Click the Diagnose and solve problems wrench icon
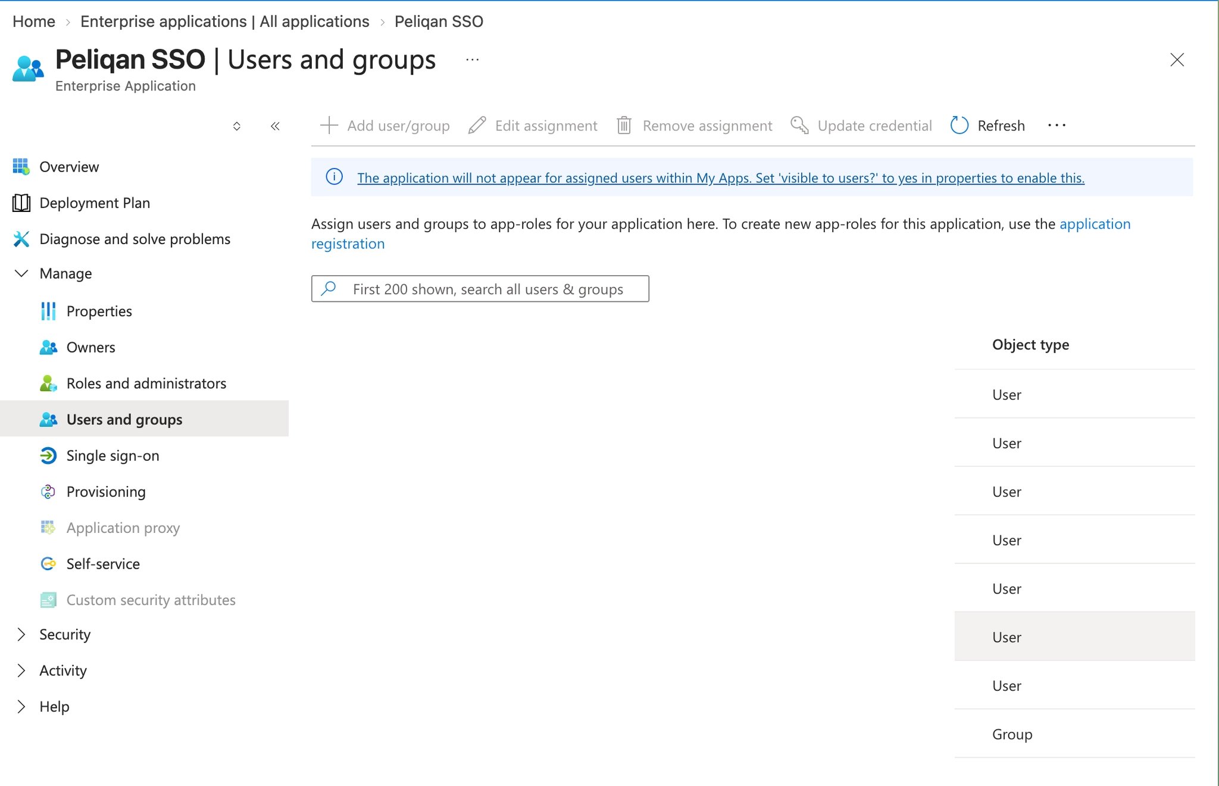The image size is (1219, 786). click(21, 239)
